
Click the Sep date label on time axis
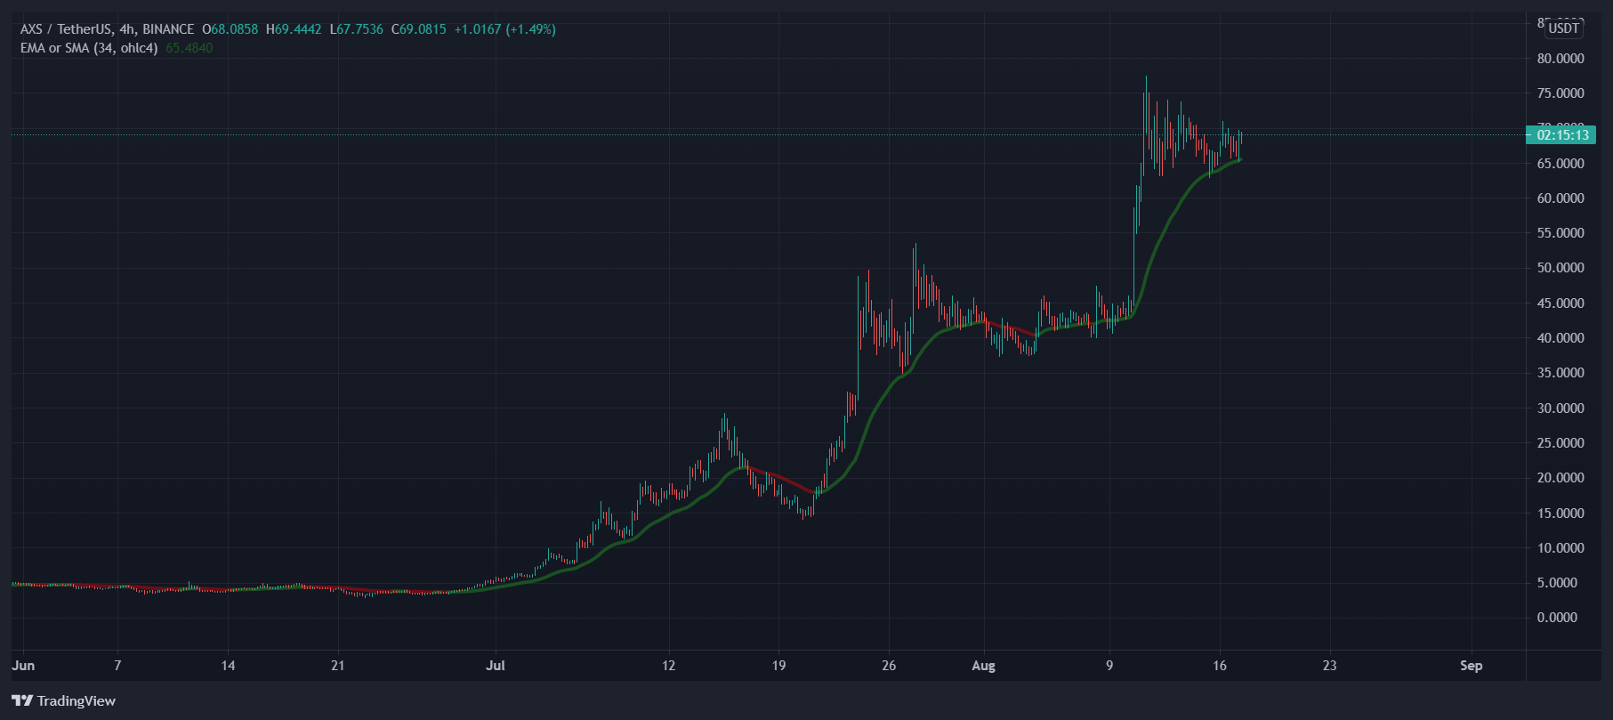tap(1471, 666)
